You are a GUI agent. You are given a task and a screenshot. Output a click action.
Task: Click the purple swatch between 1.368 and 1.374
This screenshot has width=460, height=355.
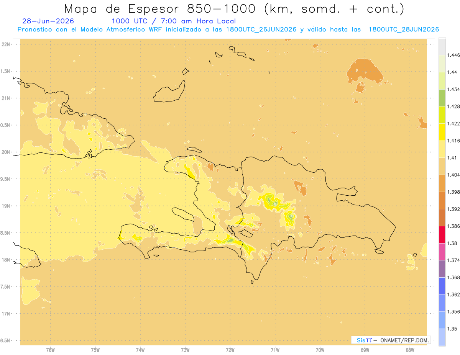[442, 269]
